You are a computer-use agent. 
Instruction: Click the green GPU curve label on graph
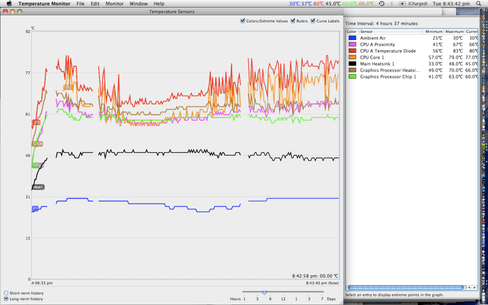36,165
